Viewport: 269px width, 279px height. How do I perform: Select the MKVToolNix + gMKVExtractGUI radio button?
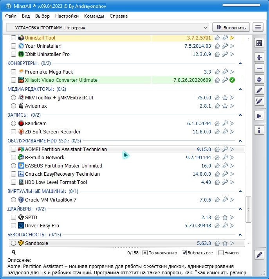[x=13, y=97]
